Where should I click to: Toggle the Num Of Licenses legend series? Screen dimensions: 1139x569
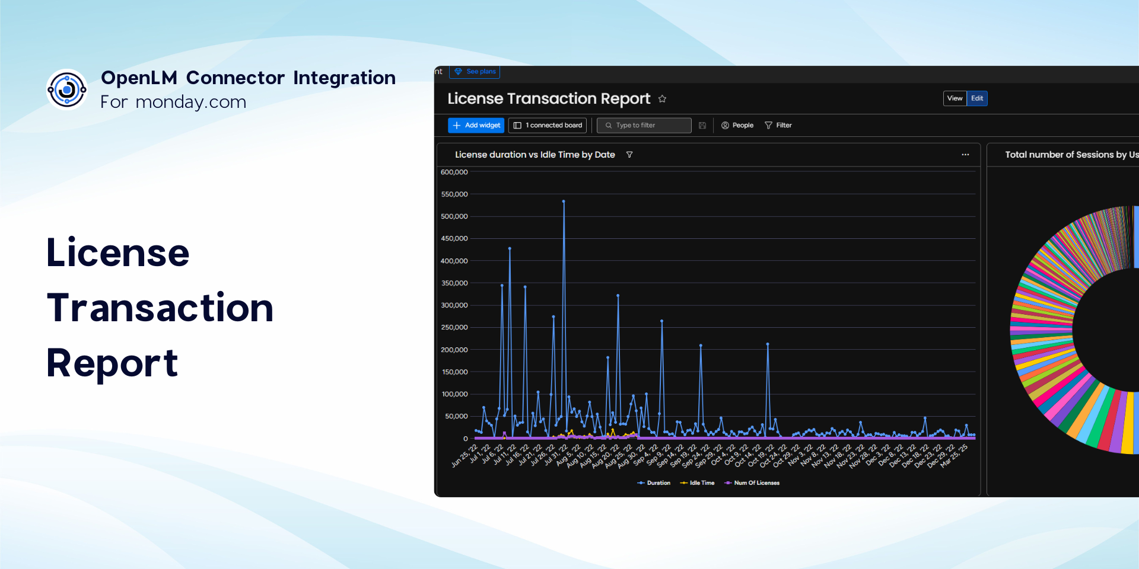[752, 483]
